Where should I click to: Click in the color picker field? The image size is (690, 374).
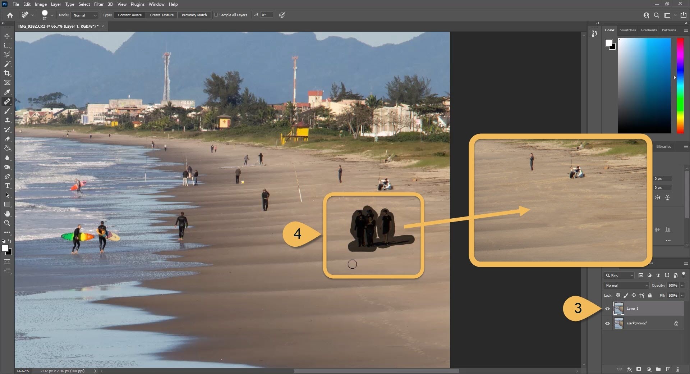644,86
